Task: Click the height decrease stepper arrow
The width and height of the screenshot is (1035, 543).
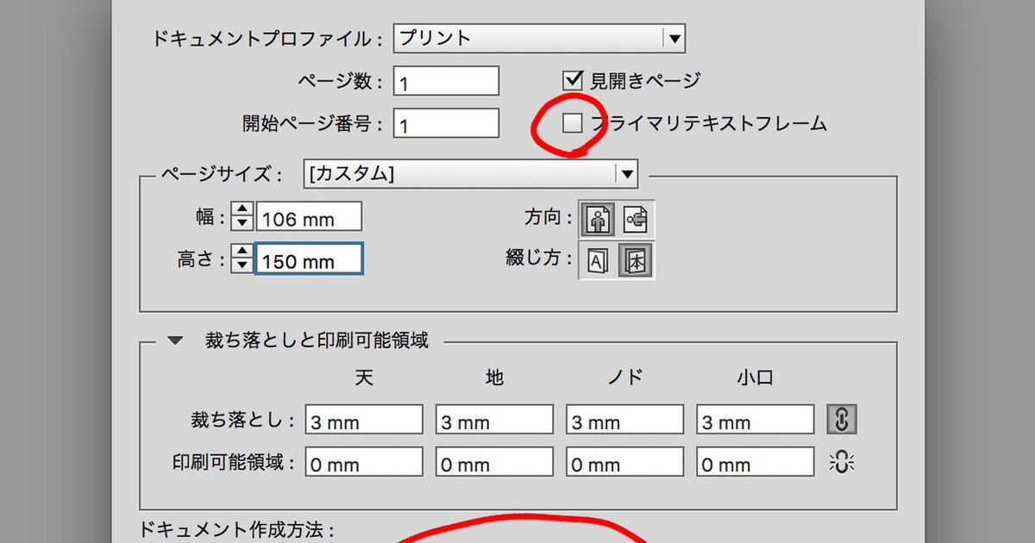Action: (x=243, y=266)
